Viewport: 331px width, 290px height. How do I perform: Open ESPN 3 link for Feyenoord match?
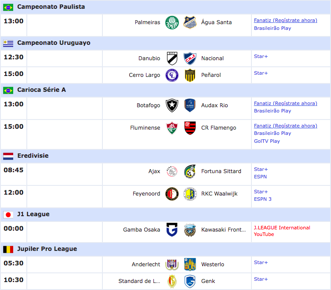click(263, 199)
